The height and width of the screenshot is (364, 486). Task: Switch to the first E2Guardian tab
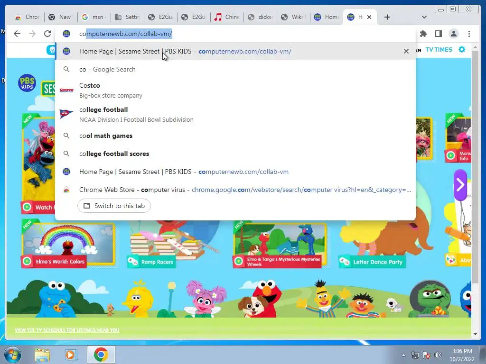pos(160,17)
